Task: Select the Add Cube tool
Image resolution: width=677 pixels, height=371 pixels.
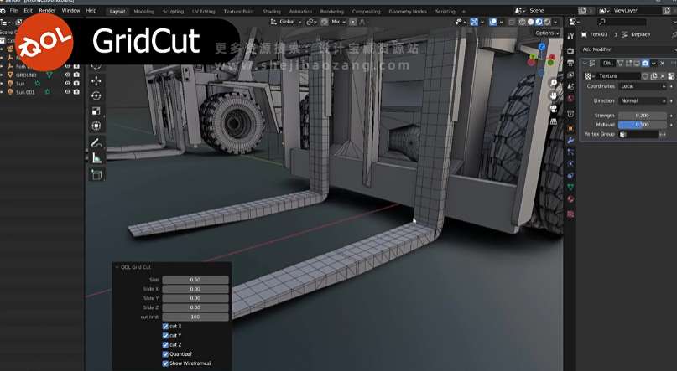Action: point(96,174)
